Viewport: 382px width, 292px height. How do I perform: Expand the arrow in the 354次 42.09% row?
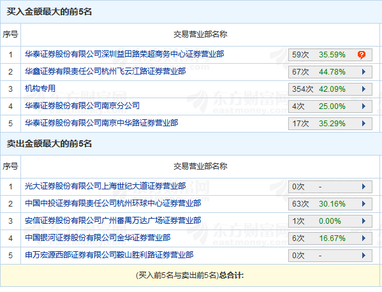click(x=364, y=89)
